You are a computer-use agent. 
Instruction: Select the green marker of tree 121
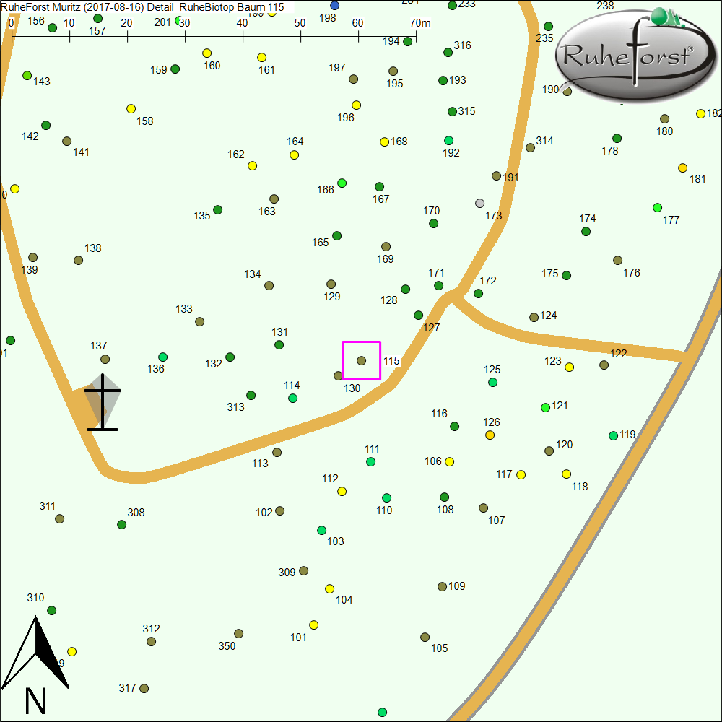545,407
